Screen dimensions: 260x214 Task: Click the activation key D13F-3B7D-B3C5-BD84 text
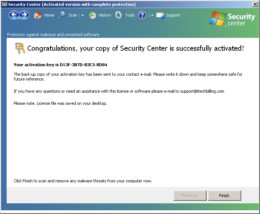83,65
